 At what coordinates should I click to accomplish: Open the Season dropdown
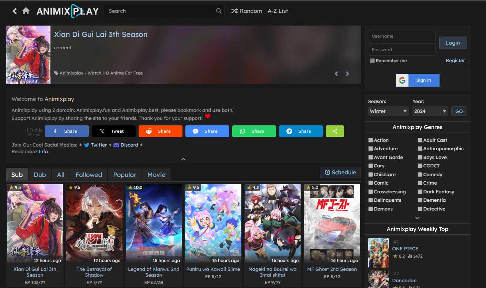[x=388, y=111]
